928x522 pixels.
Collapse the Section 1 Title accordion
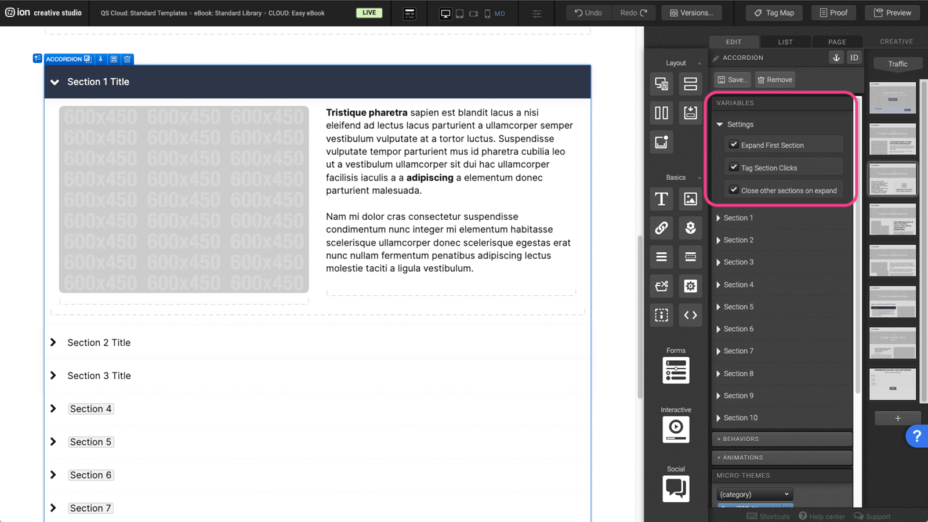[x=318, y=82]
